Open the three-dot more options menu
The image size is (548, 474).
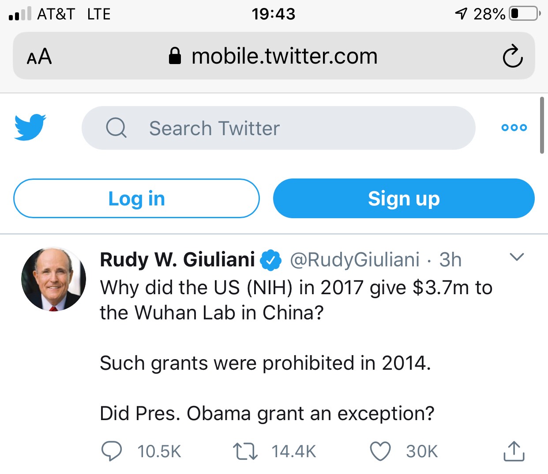514,128
